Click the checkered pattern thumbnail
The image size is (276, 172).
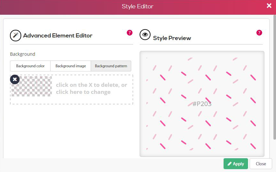tap(32, 86)
